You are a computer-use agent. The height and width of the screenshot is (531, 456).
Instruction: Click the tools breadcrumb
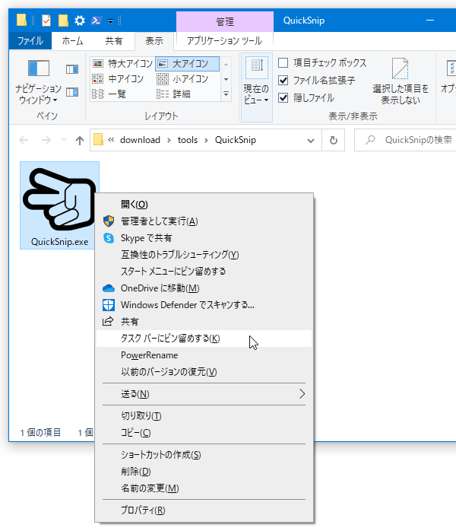[x=188, y=140]
